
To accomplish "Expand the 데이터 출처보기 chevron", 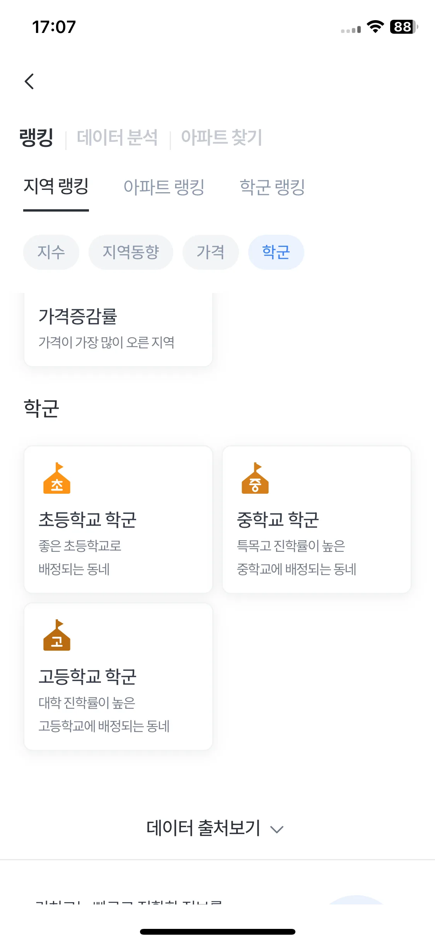I will pyautogui.click(x=277, y=829).
